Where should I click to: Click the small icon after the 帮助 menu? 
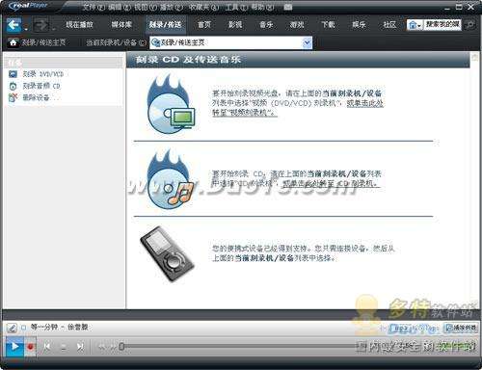coord(288,7)
